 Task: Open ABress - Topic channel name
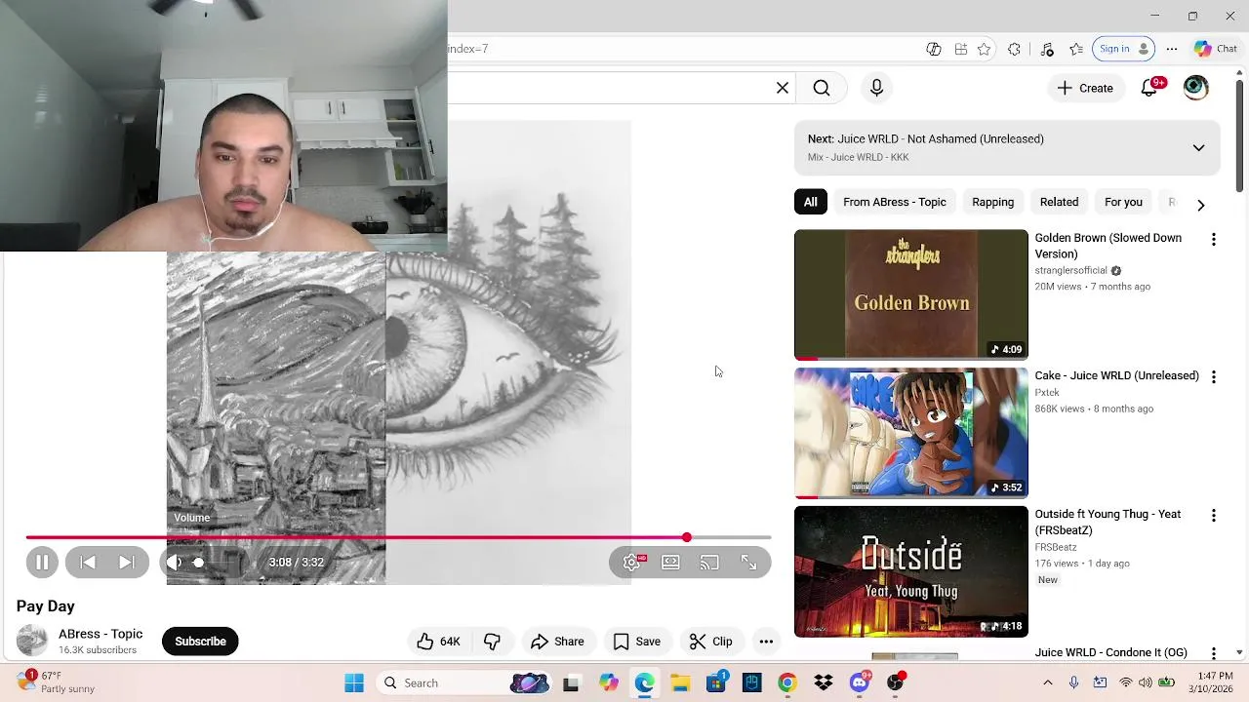(101, 634)
